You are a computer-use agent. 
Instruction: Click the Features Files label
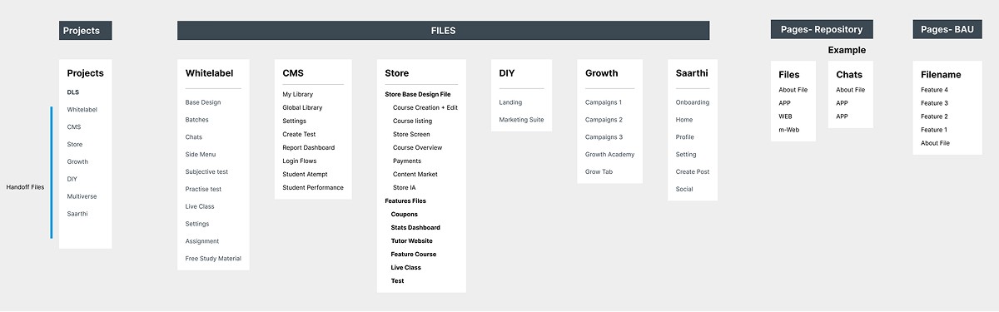coord(405,201)
